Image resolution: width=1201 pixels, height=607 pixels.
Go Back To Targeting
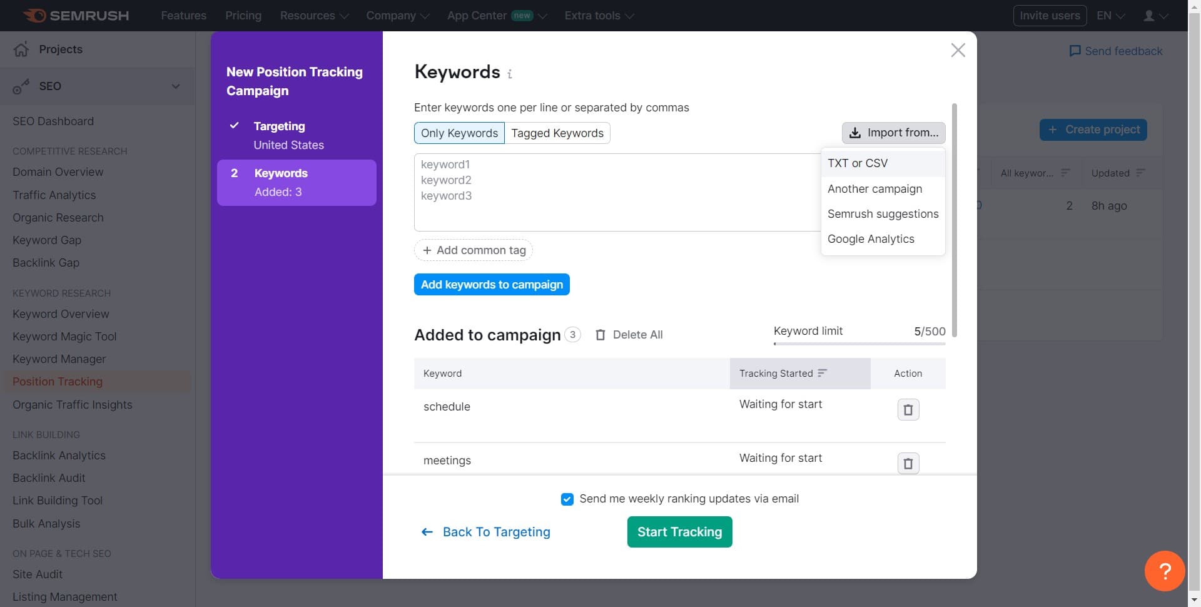(x=485, y=532)
